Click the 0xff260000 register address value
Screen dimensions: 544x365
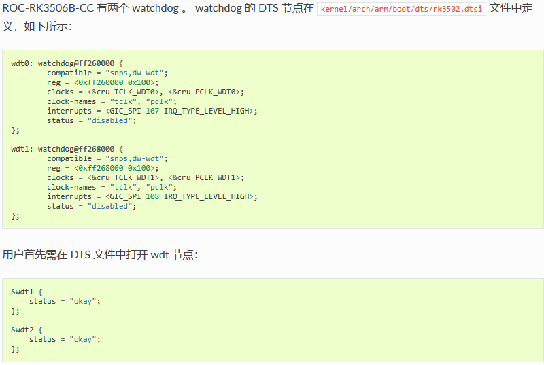[x=101, y=82]
